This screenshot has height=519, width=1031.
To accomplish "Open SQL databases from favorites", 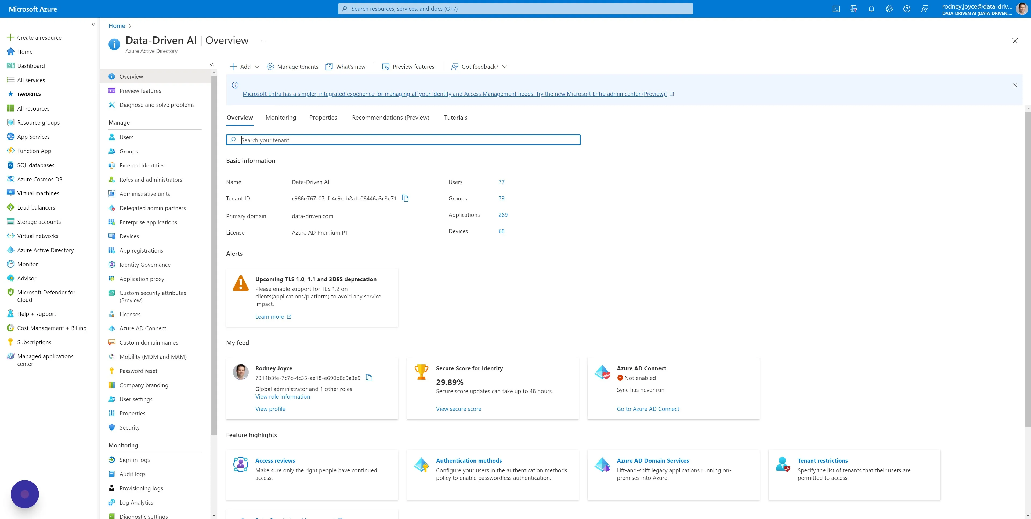I will (36, 165).
